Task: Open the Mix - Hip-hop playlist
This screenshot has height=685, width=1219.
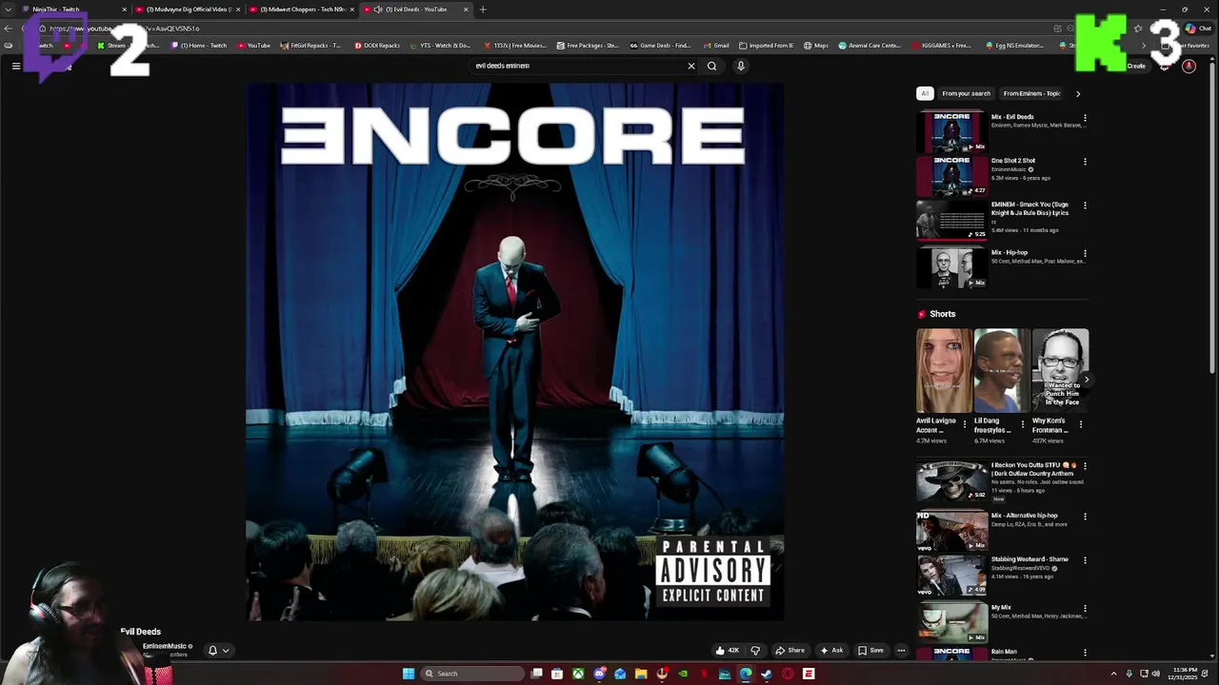Action: [951, 267]
